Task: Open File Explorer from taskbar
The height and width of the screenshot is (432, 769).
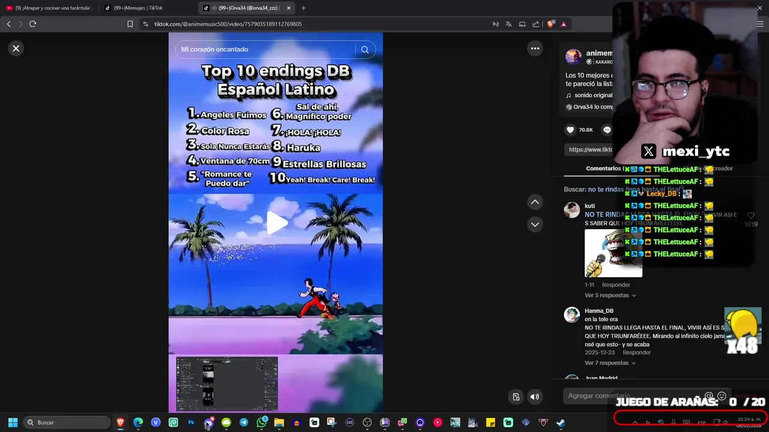Action: [279, 422]
